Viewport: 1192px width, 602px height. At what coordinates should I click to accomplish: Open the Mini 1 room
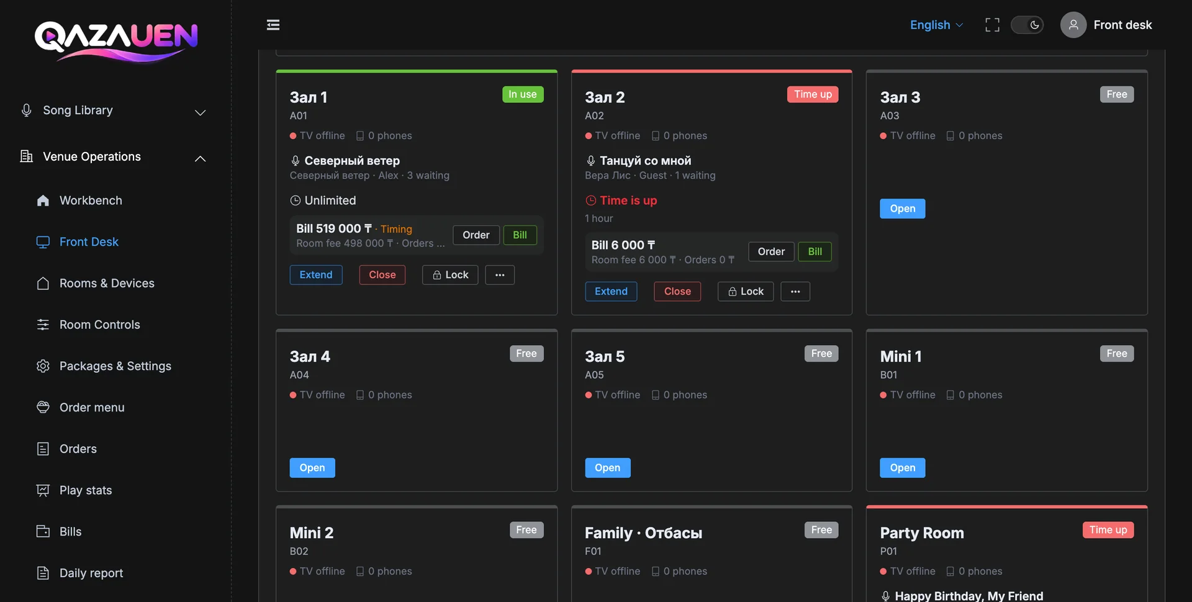[x=903, y=468]
